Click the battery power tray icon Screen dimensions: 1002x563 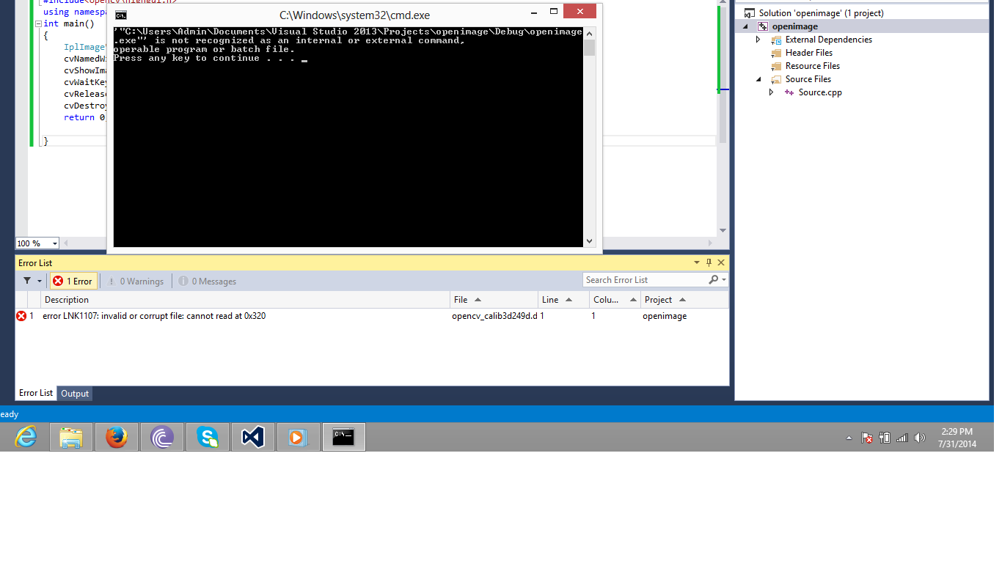pos(885,438)
